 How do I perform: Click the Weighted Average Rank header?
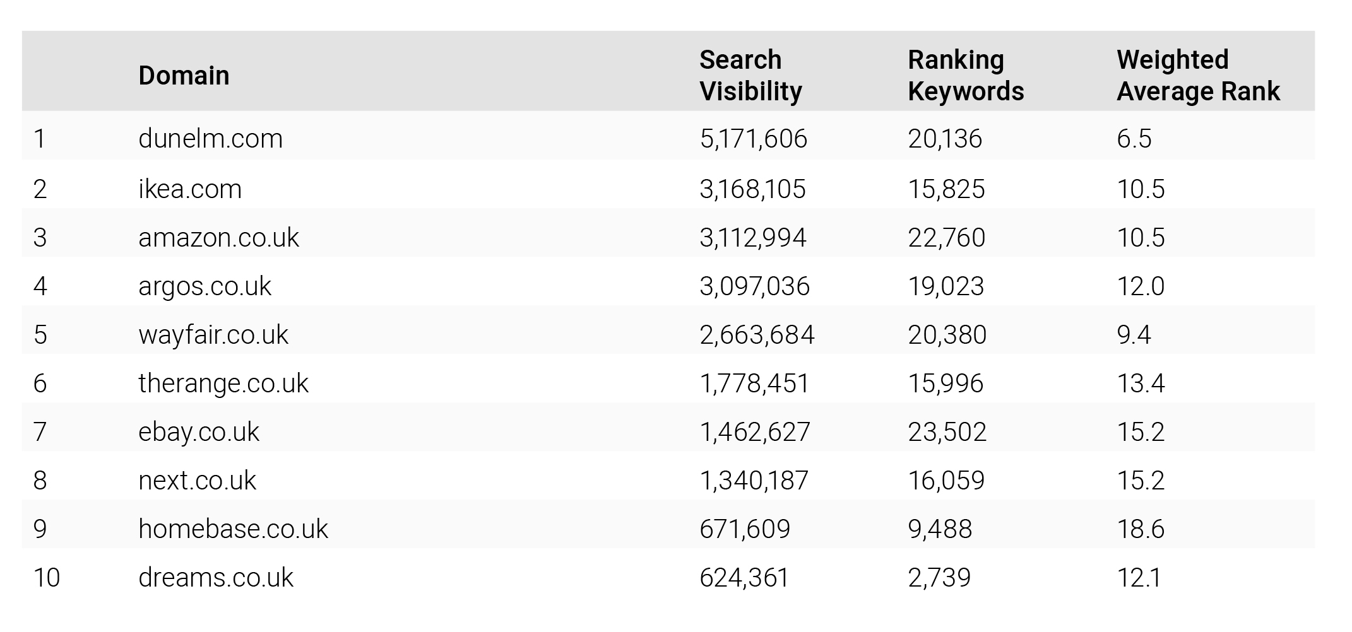(x=1198, y=76)
